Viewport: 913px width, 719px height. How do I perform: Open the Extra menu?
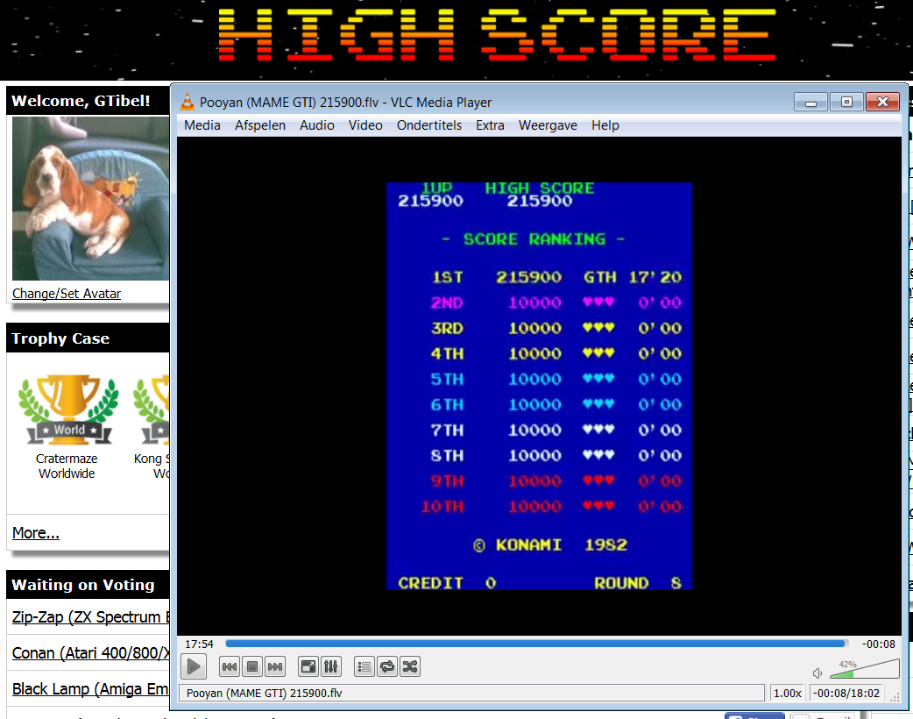[x=491, y=125]
